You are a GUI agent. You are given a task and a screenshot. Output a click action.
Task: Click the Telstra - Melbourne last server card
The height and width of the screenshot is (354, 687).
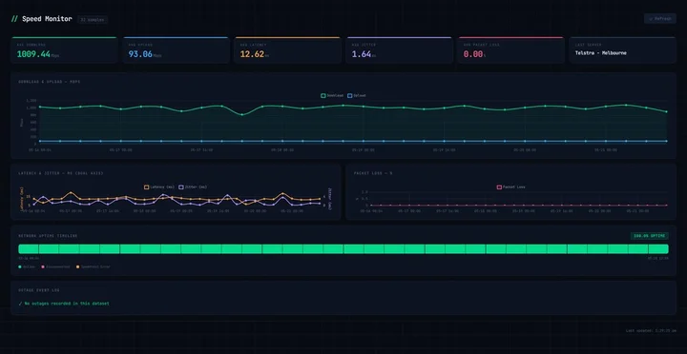pos(622,50)
